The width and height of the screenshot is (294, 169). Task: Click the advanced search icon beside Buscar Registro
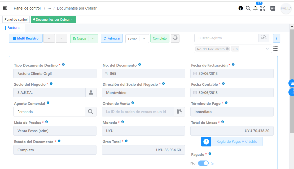[x=264, y=38]
